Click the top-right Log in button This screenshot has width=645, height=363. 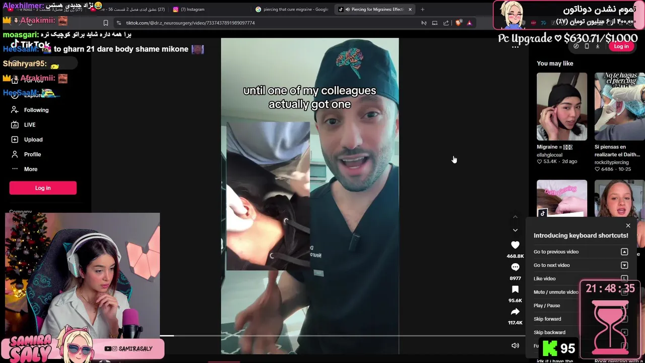[x=621, y=46]
